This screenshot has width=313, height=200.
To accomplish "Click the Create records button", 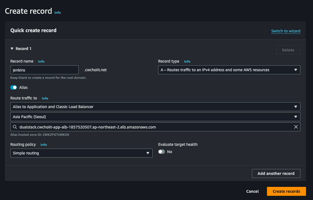I will pyautogui.click(x=286, y=191).
